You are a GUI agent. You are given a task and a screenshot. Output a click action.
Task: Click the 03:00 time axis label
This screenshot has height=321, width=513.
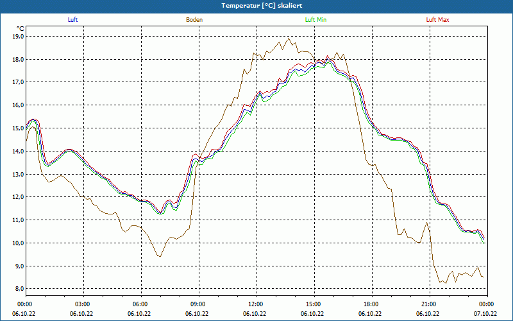click(82, 304)
